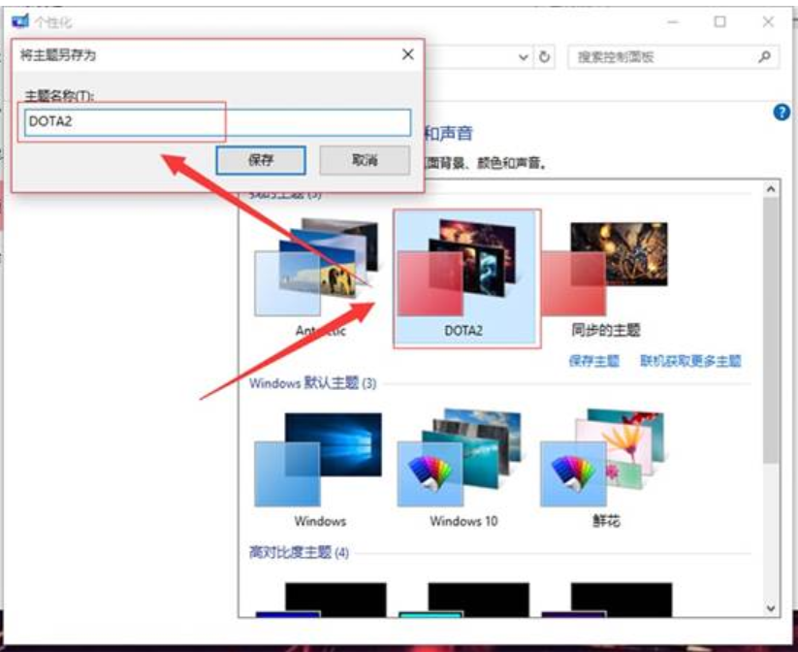Expand the address bar history dropdown
This screenshot has width=798, height=652.
click(x=524, y=56)
